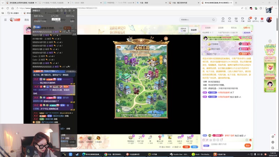Click the pin icon in 弹幕助手 title bar
The image size is (279, 157).
(58, 10)
